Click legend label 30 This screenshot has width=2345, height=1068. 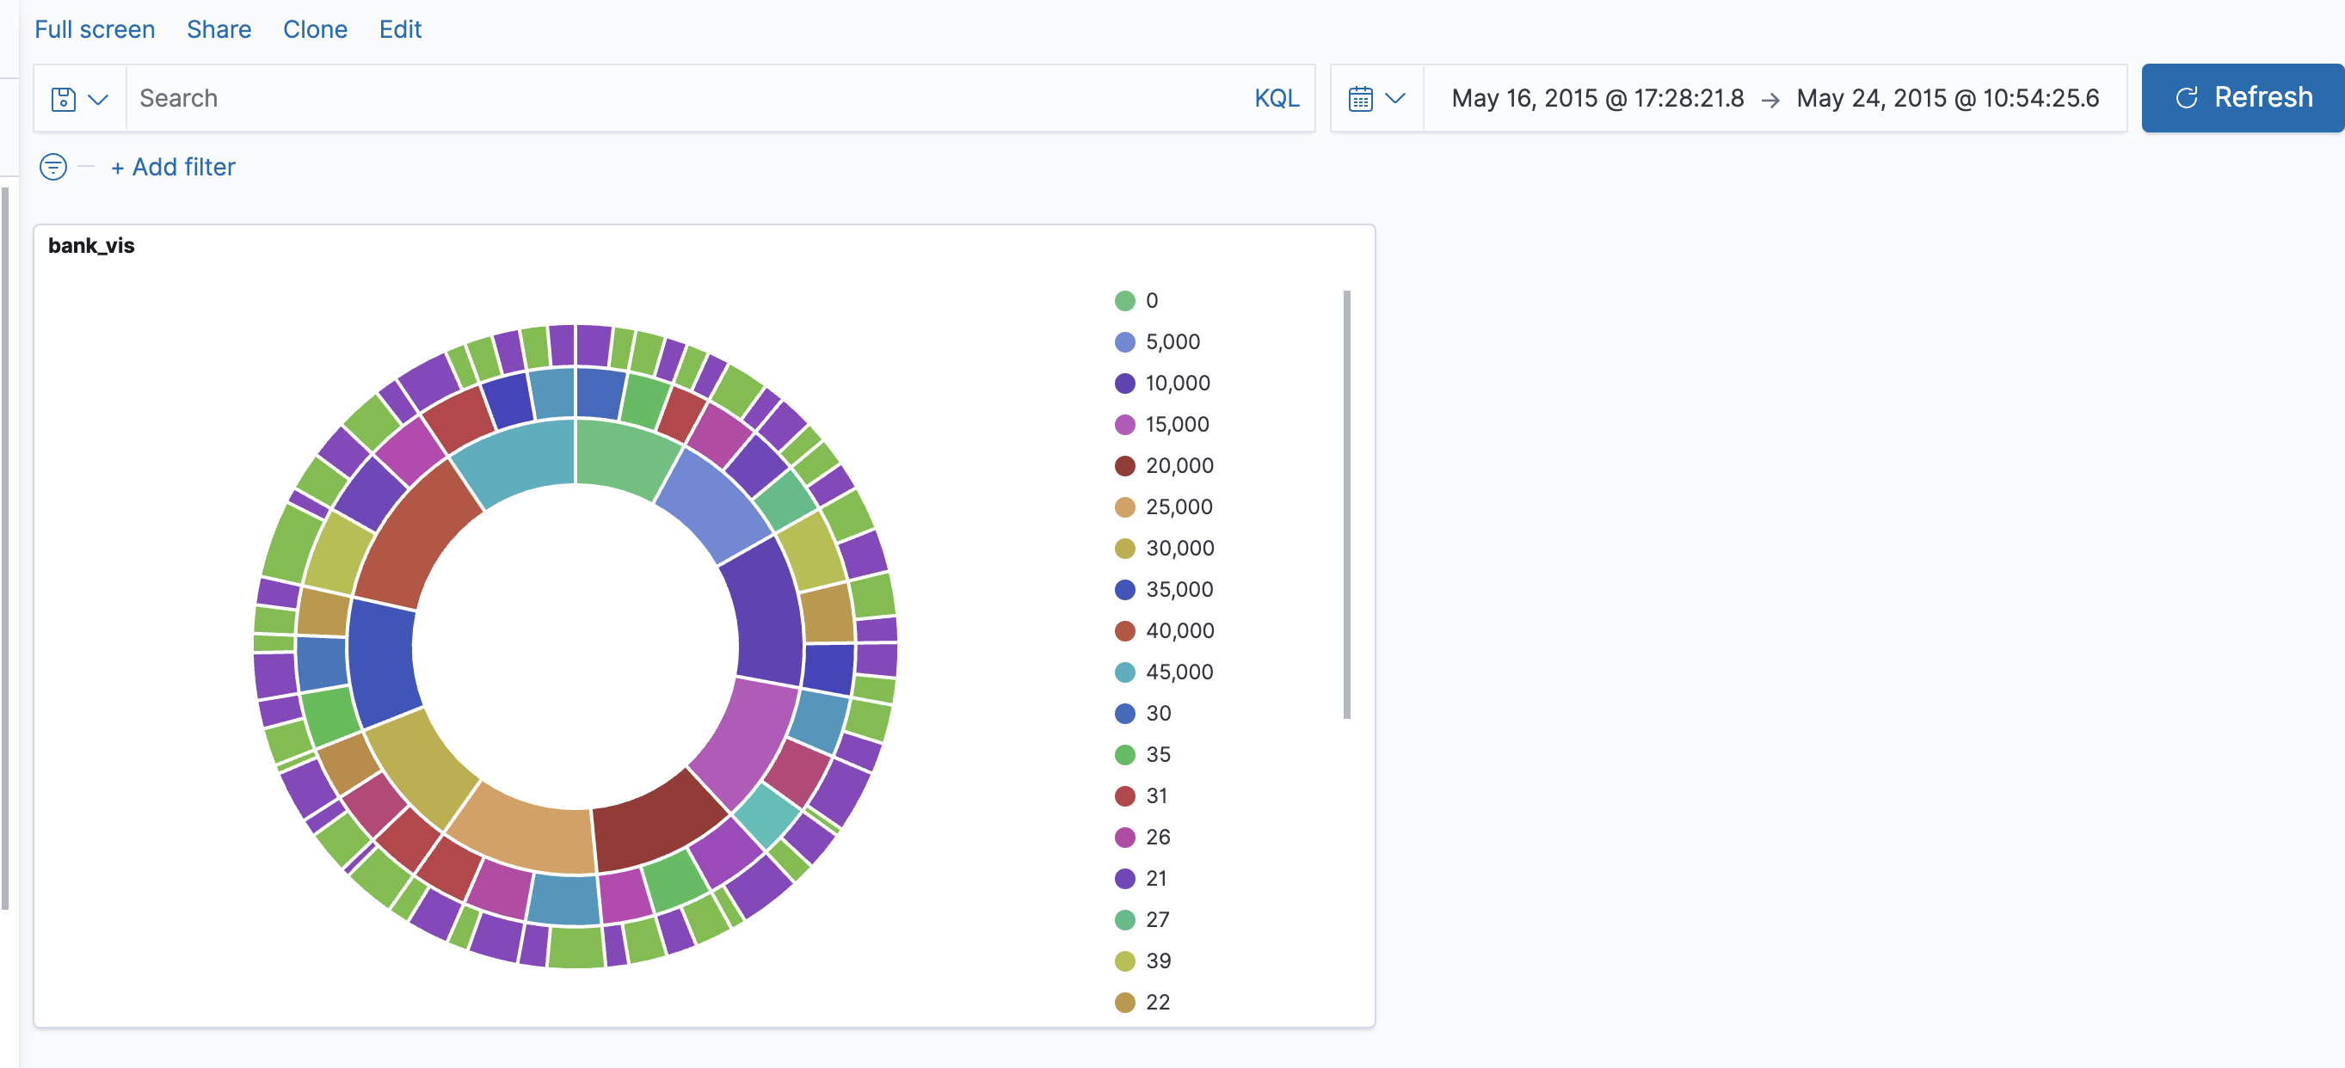point(1158,713)
